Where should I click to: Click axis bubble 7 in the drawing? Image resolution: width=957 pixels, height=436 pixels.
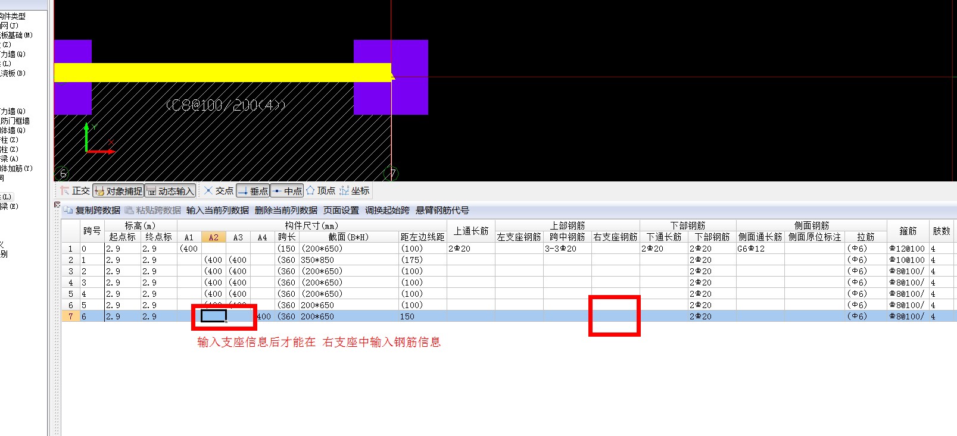[392, 174]
